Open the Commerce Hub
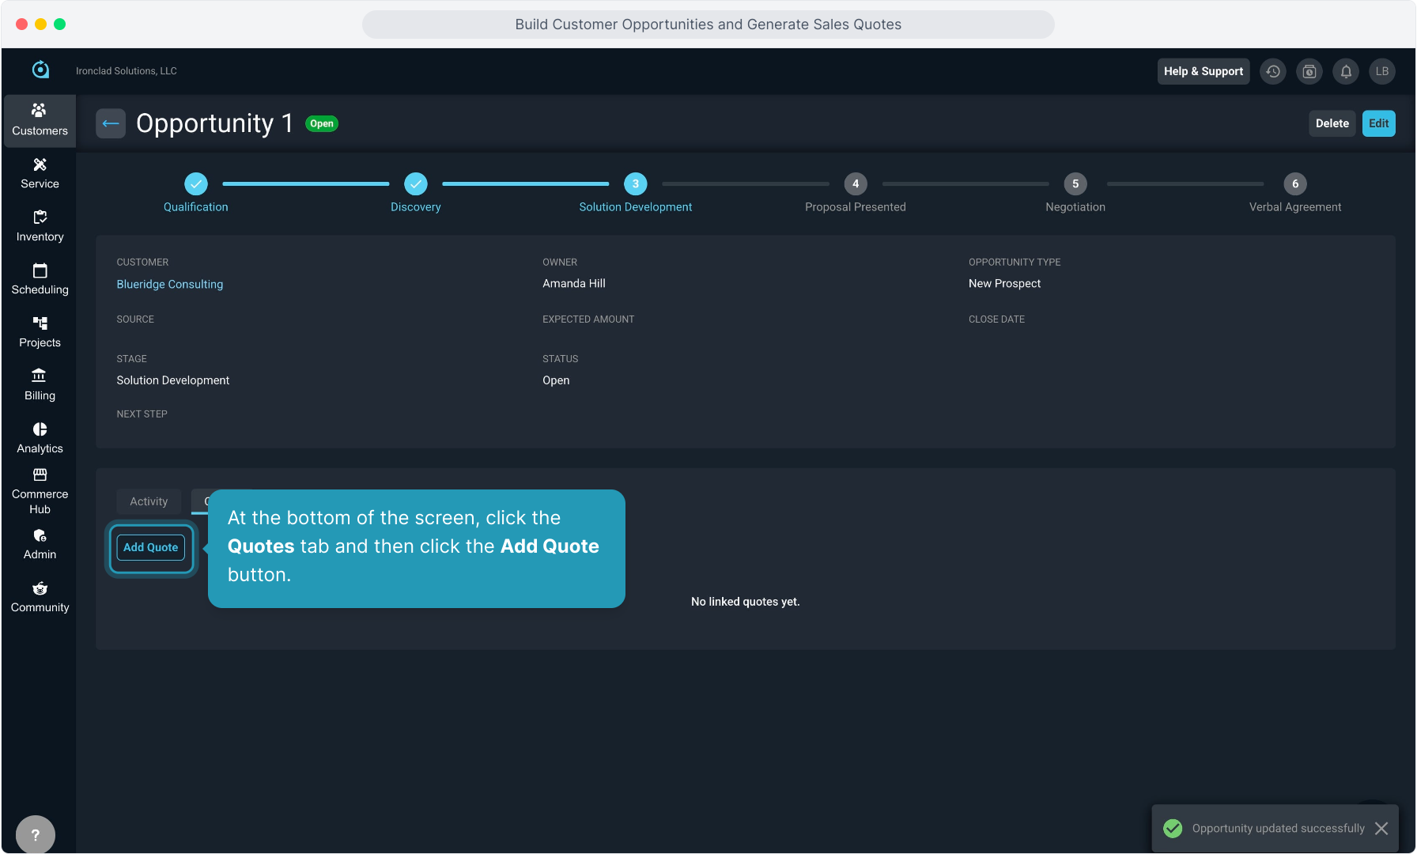 pos(40,491)
